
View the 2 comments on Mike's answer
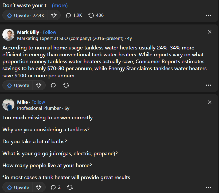[56, 187]
